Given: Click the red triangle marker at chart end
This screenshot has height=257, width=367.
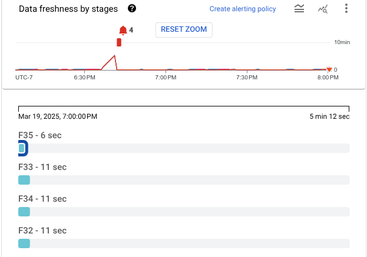Looking at the screenshot, I should pos(329,70).
